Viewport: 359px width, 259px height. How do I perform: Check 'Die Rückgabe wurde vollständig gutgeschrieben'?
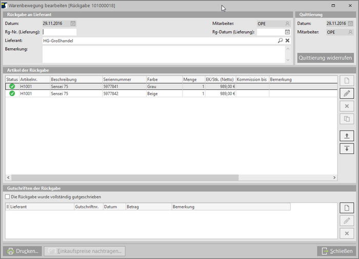coord(7,197)
